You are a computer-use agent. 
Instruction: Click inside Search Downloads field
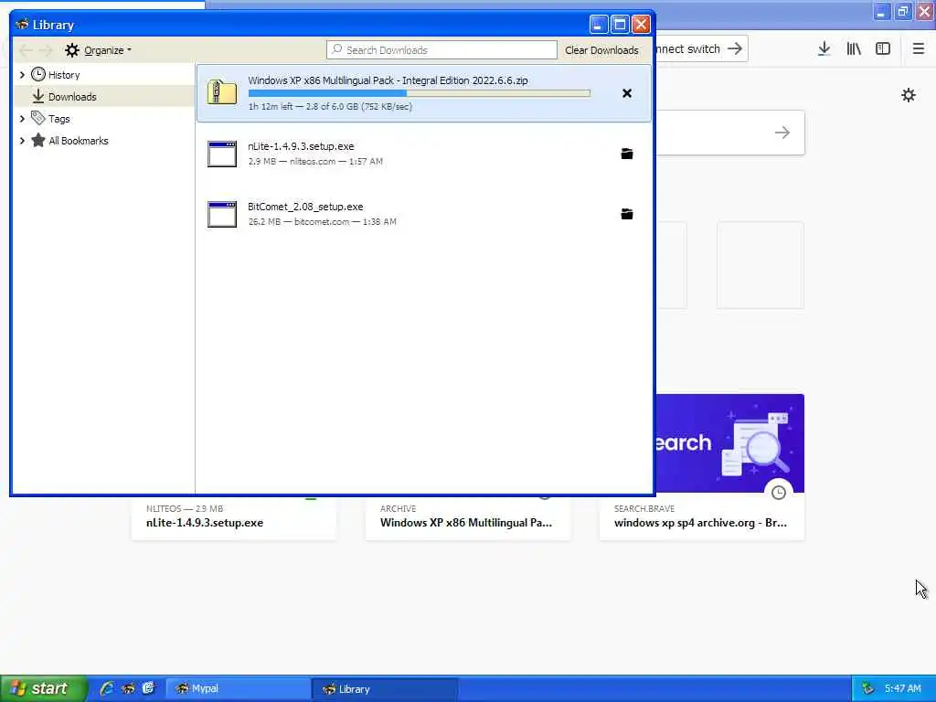click(x=441, y=50)
